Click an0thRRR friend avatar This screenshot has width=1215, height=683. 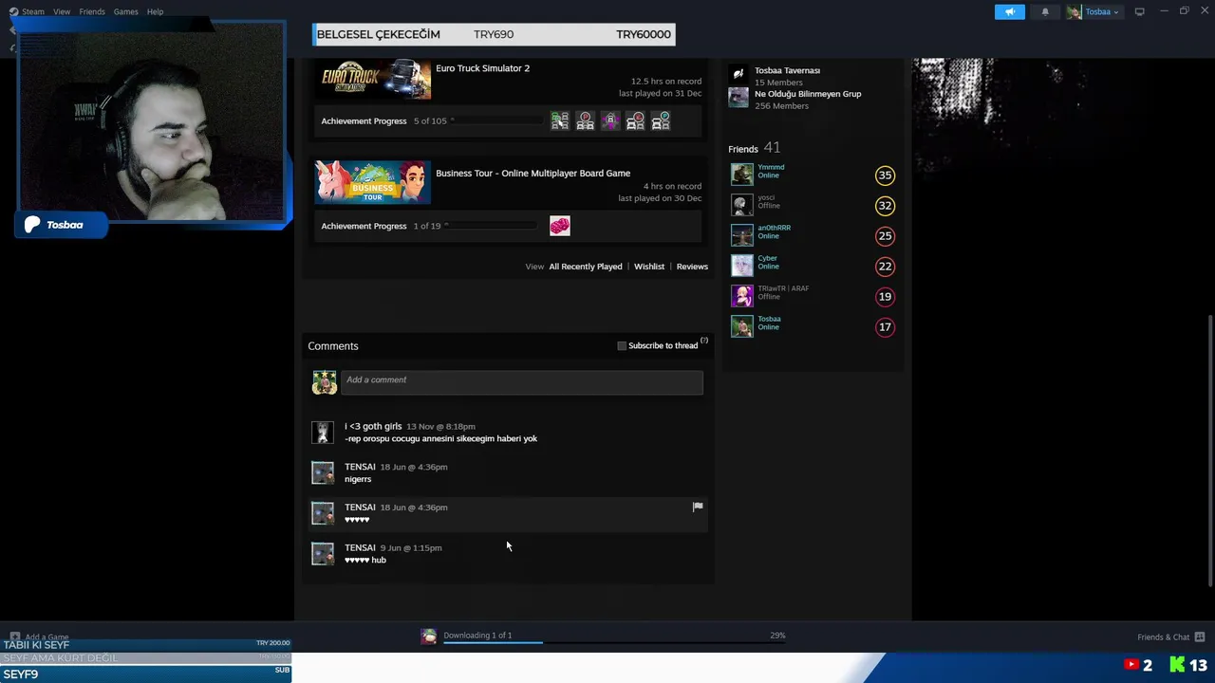coord(742,235)
